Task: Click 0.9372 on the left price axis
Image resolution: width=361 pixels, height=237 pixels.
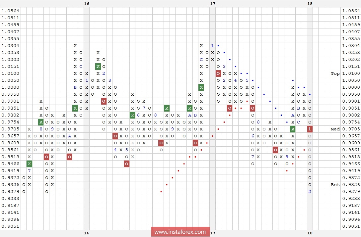Action: (x=10, y=178)
